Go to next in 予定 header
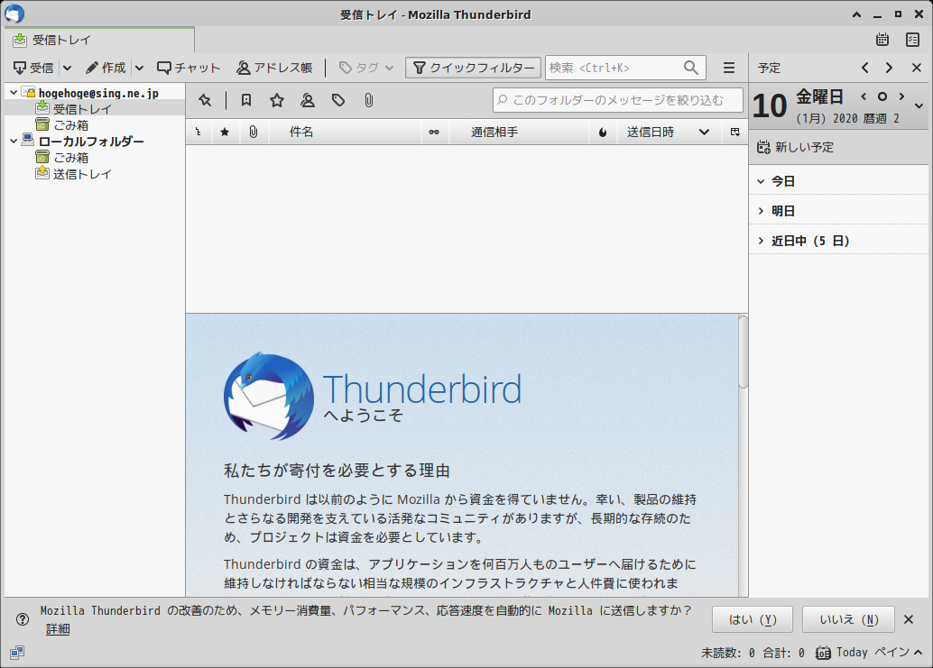 click(889, 68)
